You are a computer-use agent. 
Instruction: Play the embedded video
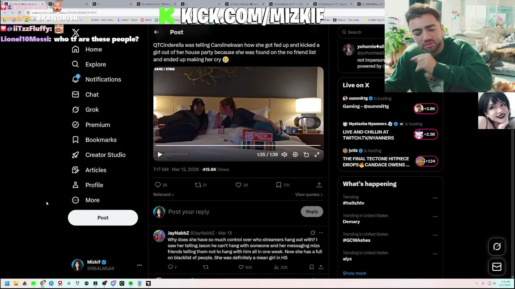pos(160,155)
